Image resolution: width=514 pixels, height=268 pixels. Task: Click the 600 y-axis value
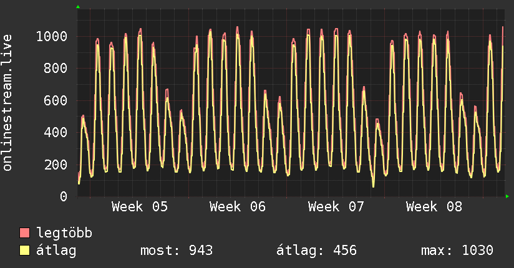tap(56, 100)
